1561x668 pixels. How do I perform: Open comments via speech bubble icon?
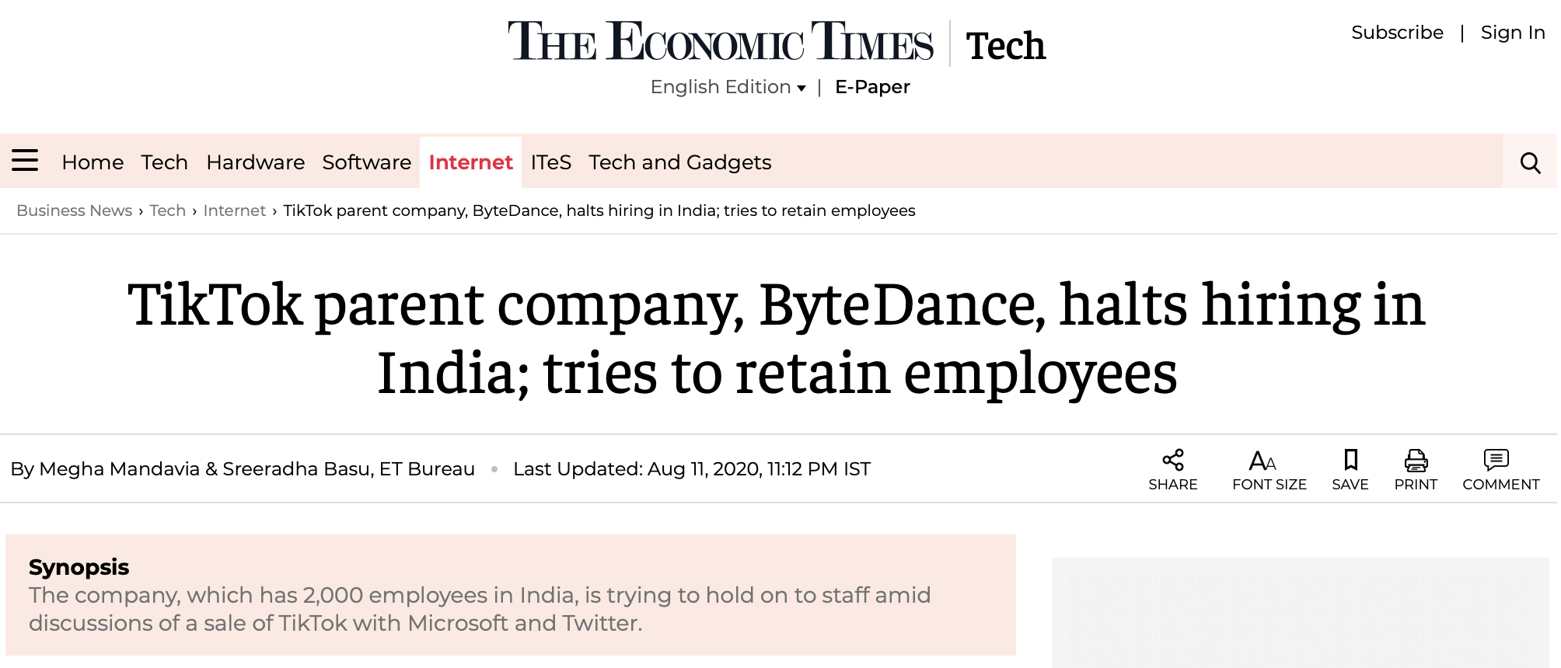click(x=1496, y=461)
